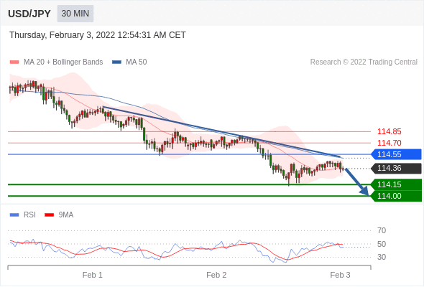Click the Feb 1 date axis marker
The height and width of the screenshot is (287, 424).
coord(93,275)
